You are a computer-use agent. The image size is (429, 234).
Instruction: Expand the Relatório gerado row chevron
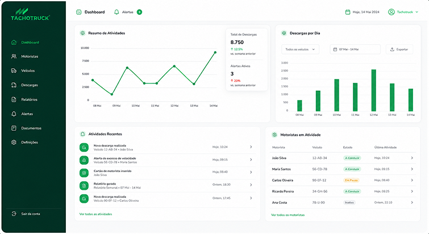pyautogui.click(x=251, y=185)
